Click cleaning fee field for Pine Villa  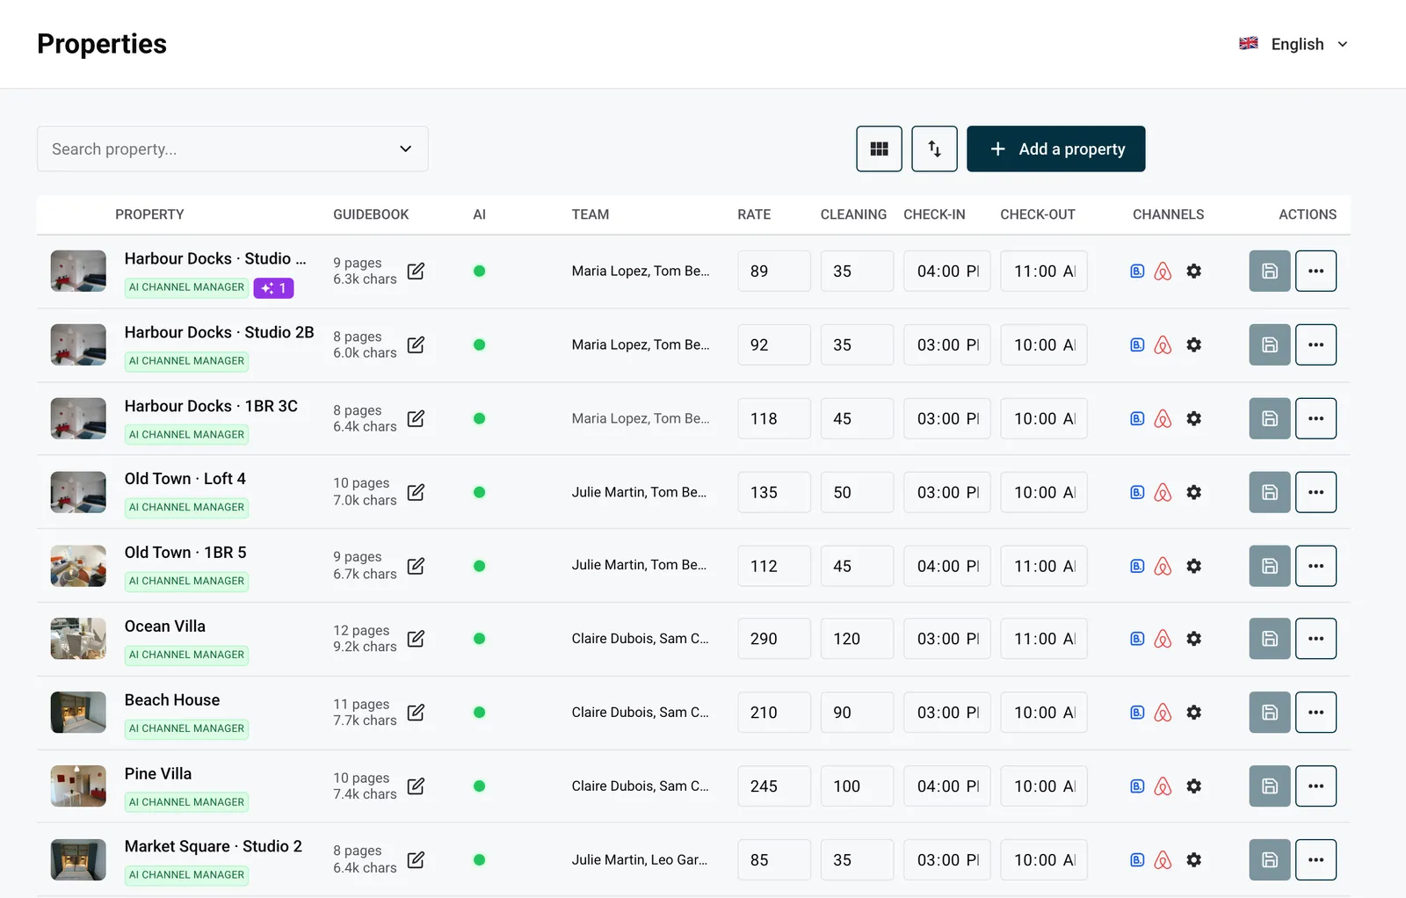[x=857, y=786]
